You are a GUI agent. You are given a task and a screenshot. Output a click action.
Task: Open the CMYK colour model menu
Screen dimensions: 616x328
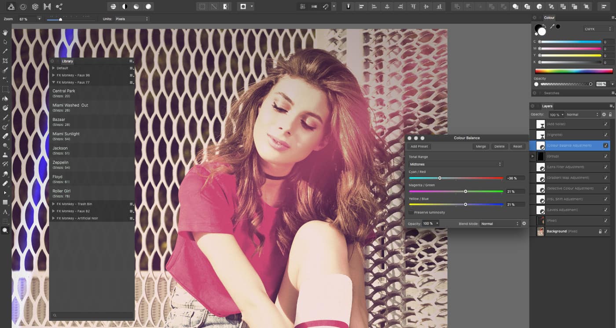[598, 29]
